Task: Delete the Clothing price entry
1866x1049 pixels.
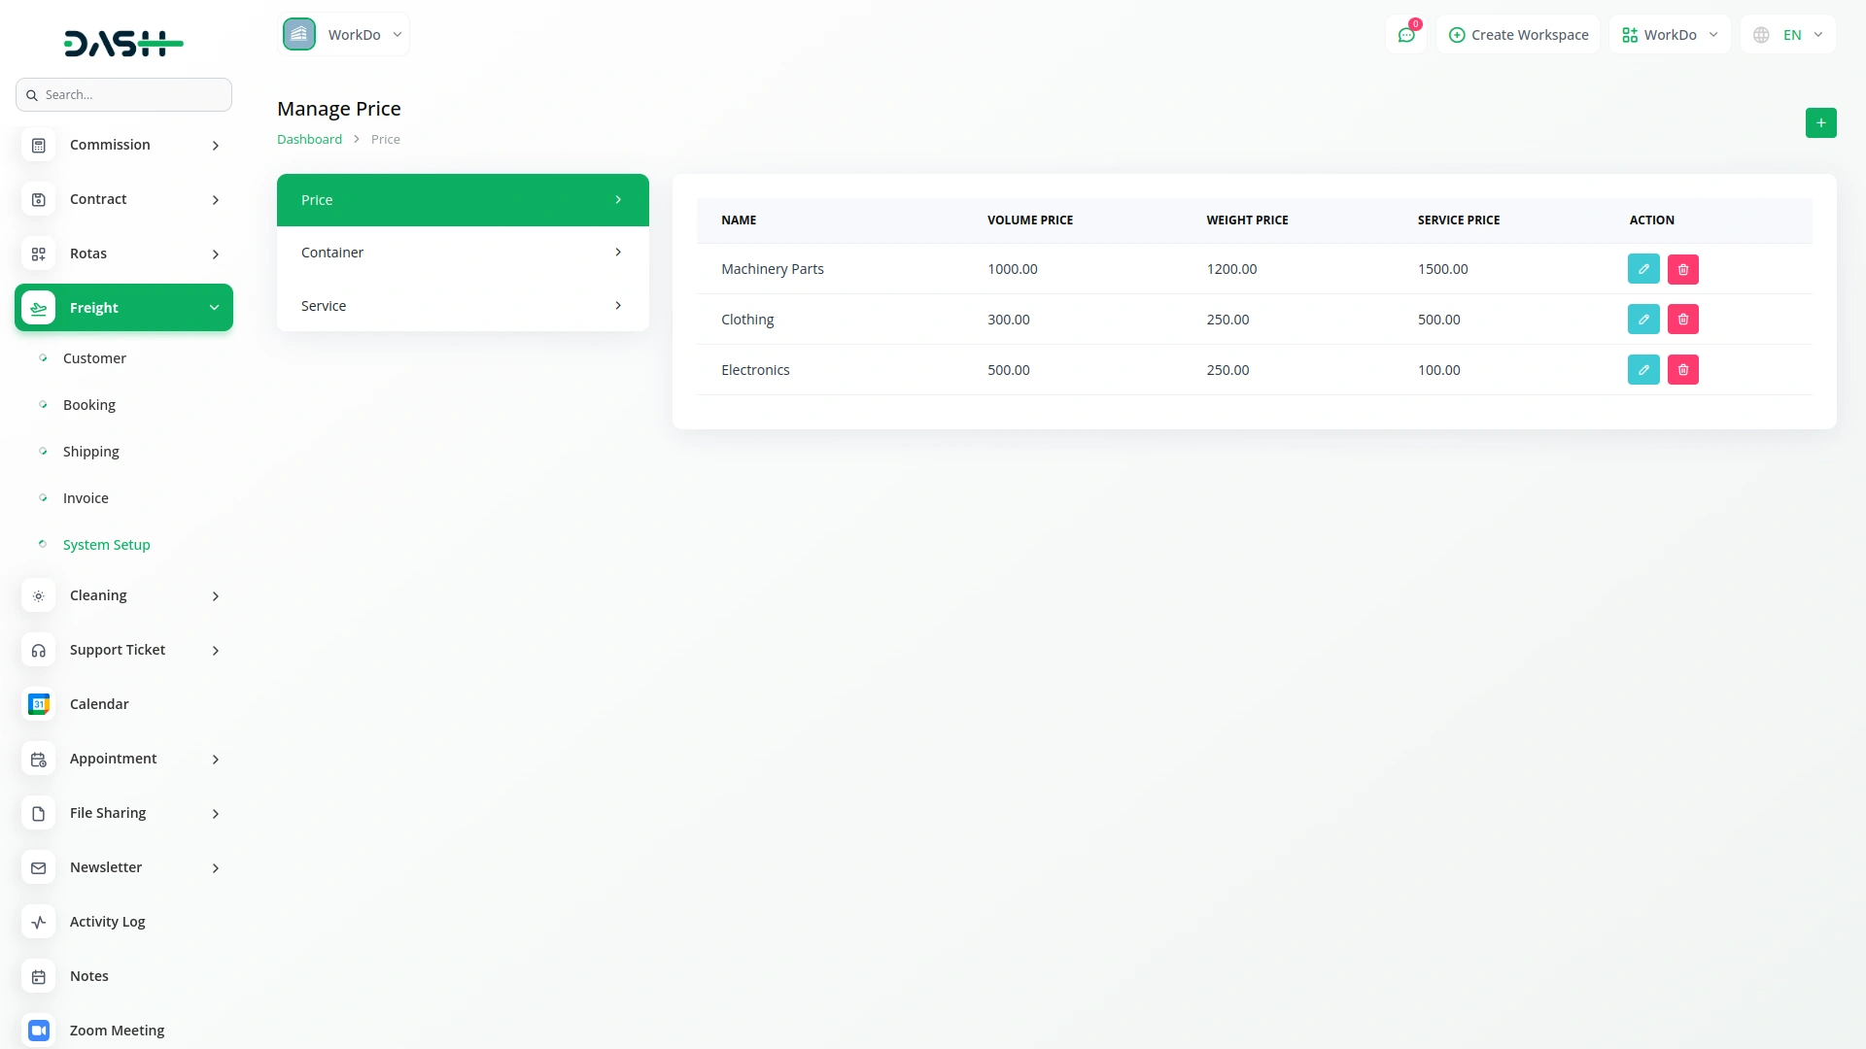Action: coord(1683,319)
